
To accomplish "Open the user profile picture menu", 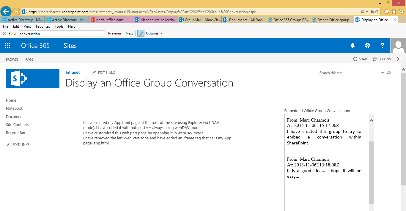I will point(398,45).
